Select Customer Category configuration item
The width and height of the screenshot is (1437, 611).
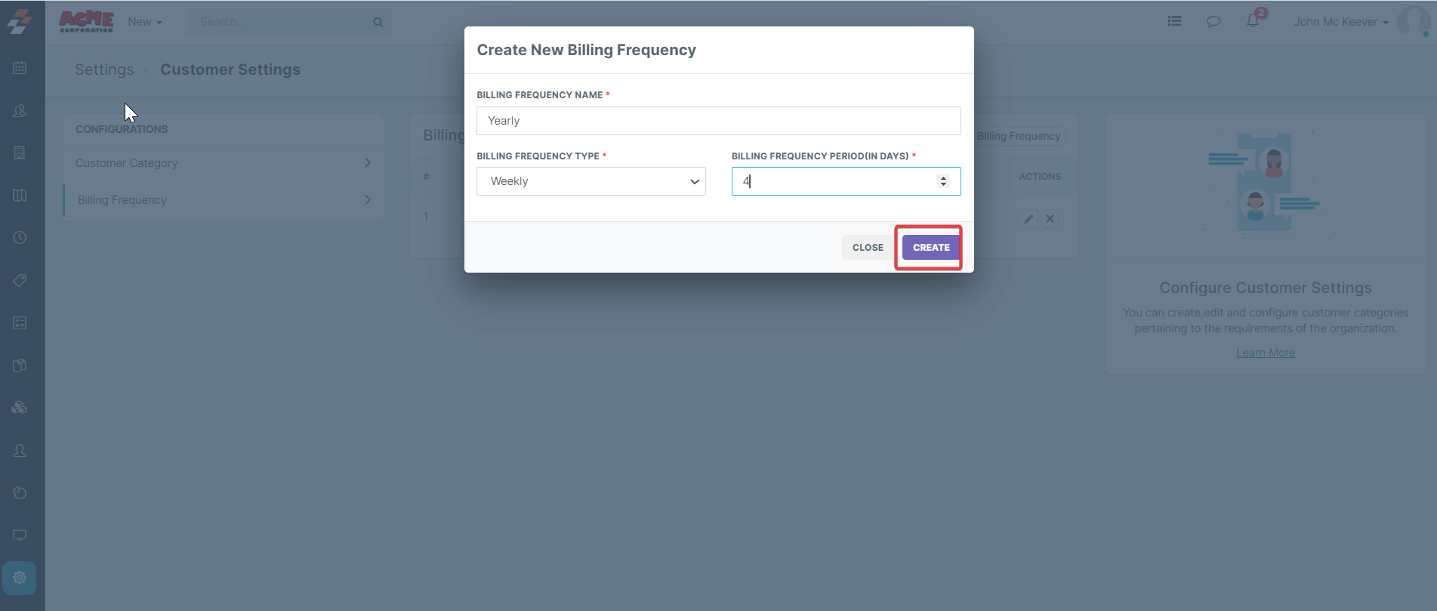[223, 163]
